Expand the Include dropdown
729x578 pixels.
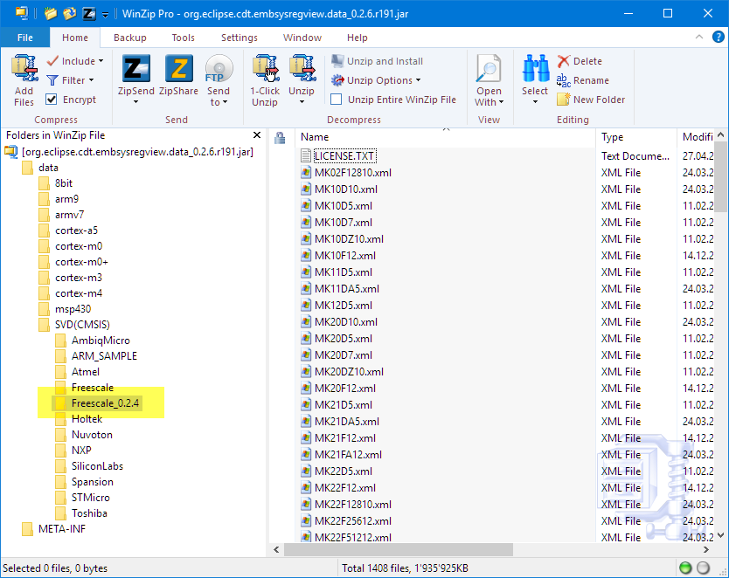[77, 61]
